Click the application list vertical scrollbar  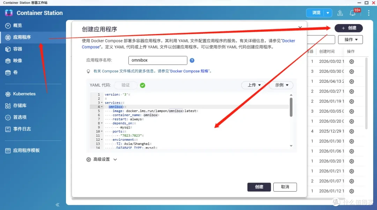pyautogui.click(x=366, y=94)
